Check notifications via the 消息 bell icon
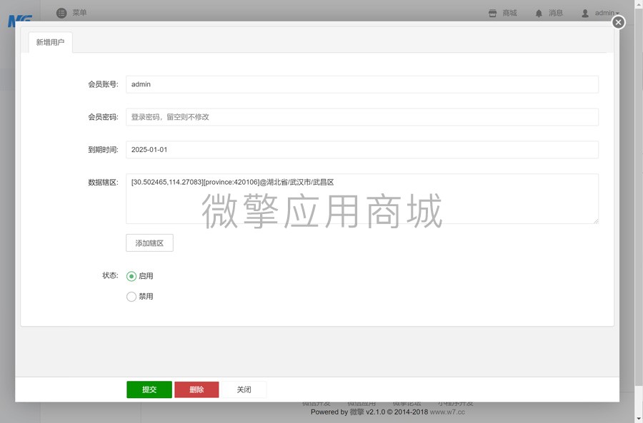 coord(547,12)
